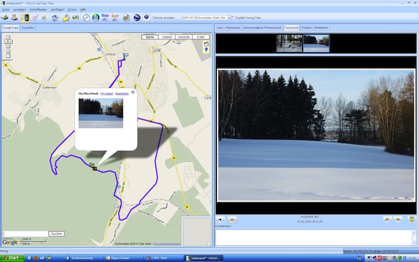Switch the map to Satellit view
The image size is (419, 262).
167,37
